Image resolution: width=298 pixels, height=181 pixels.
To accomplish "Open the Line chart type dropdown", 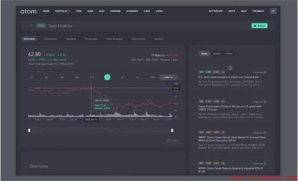I will click(x=168, y=77).
